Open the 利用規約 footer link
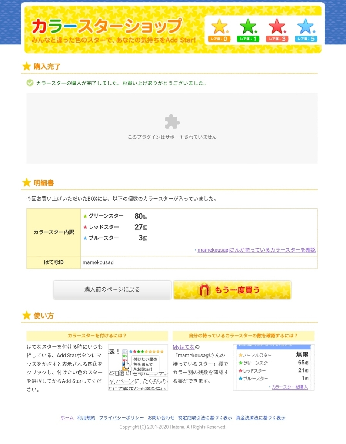The image size is (346, 444). click(86, 417)
